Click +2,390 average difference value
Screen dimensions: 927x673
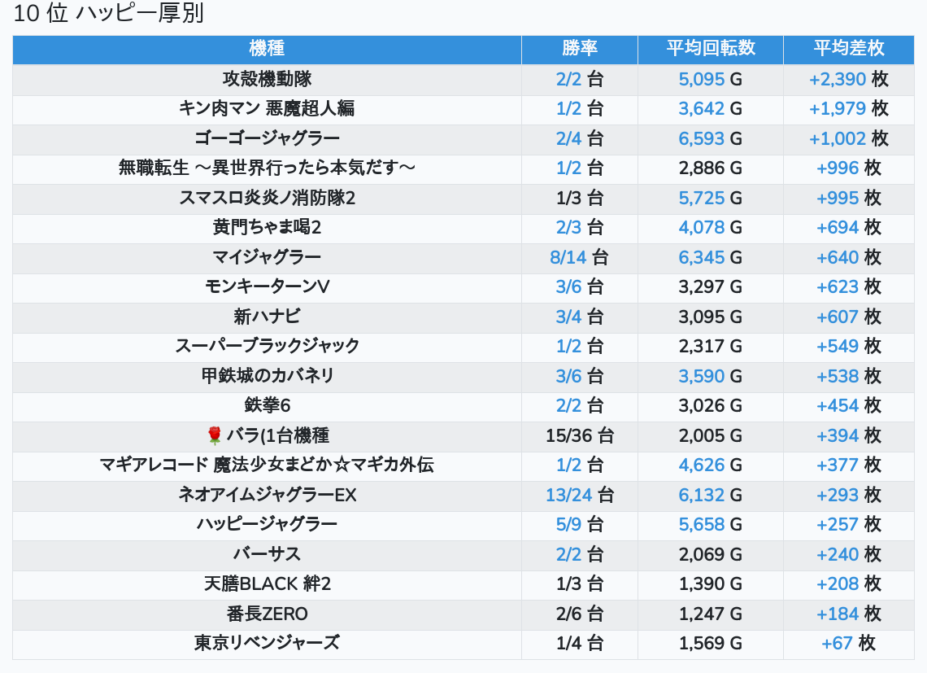[x=837, y=80]
